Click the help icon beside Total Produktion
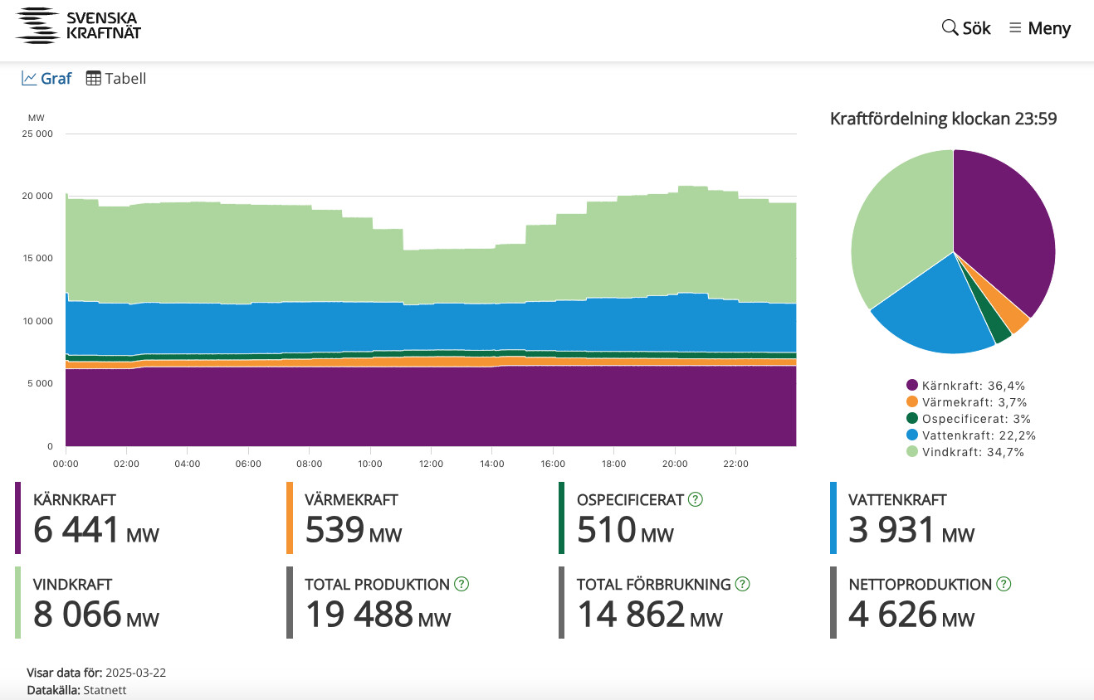1094x700 pixels. (x=462, y=584)
